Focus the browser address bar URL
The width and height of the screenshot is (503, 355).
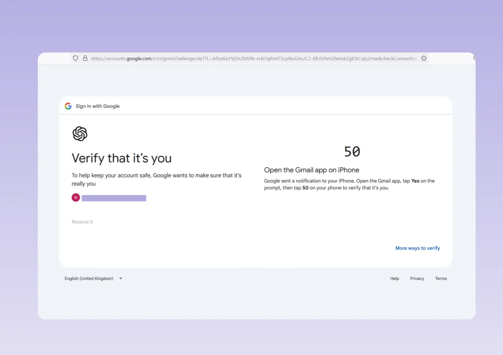pyautogui.click(x=254, y=58)
